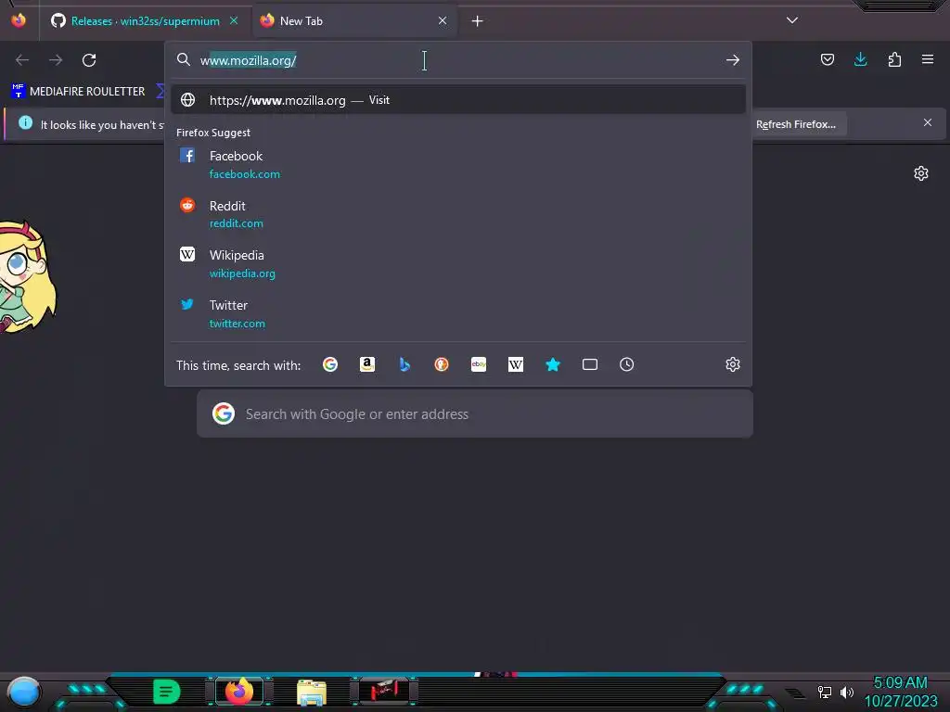Open new tab personalize gear icon

pyautogui.click(x=921, y=173)
